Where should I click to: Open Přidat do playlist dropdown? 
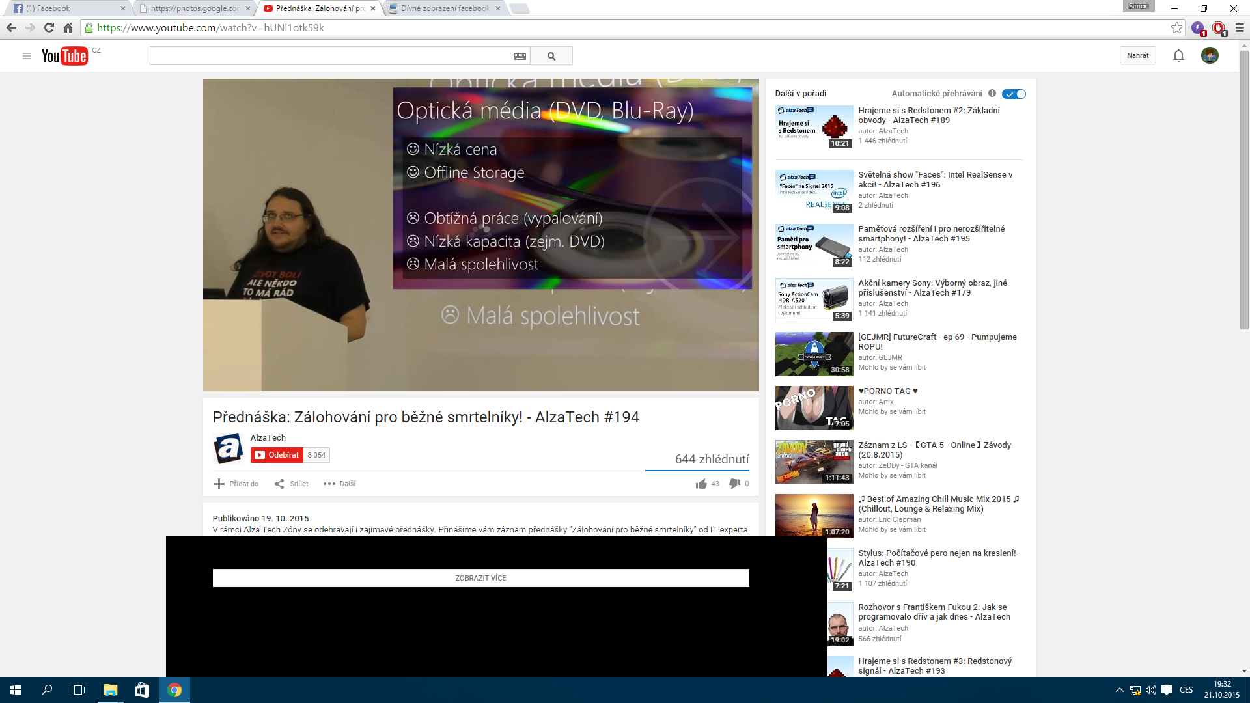(236, 484)
